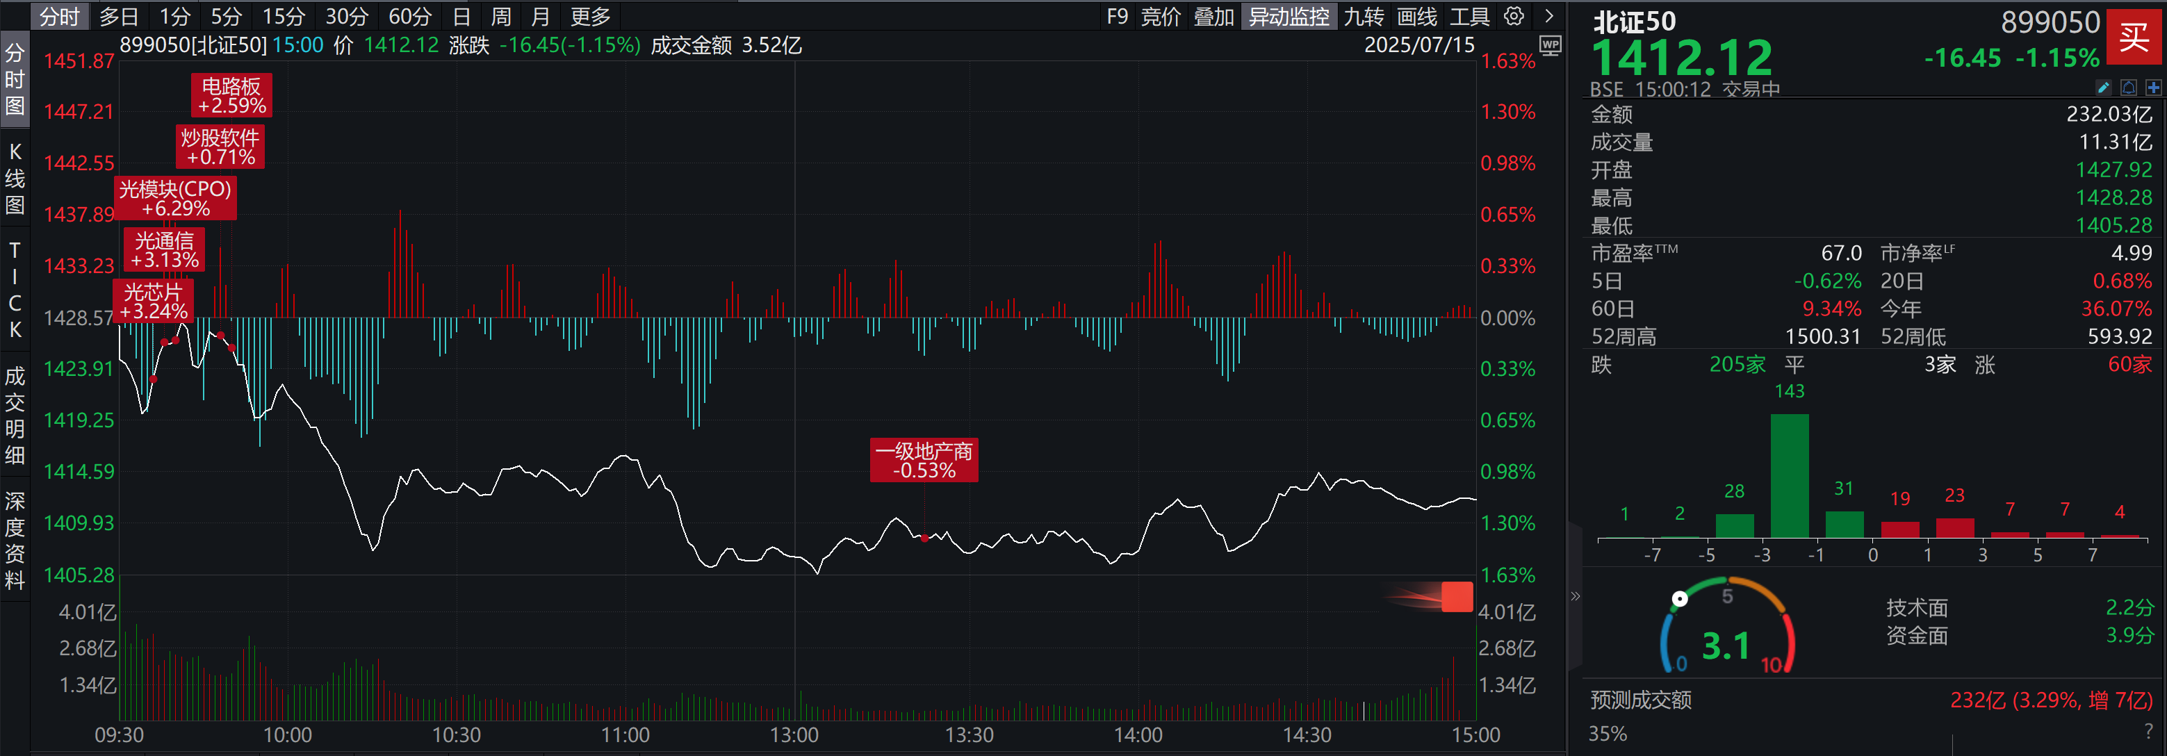Select the 60分 period tab
Viewport: 2167px width, 756px height.
pos(409,16)
